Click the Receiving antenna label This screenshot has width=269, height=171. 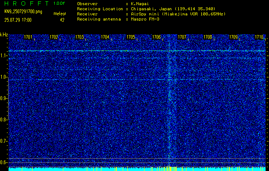click(x=99, y=19)
